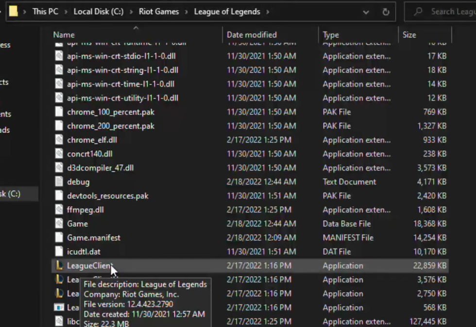The image size is (476, 327).
Task: Click the League icon on the 3,576 KB application row
Action: point(59,279)
